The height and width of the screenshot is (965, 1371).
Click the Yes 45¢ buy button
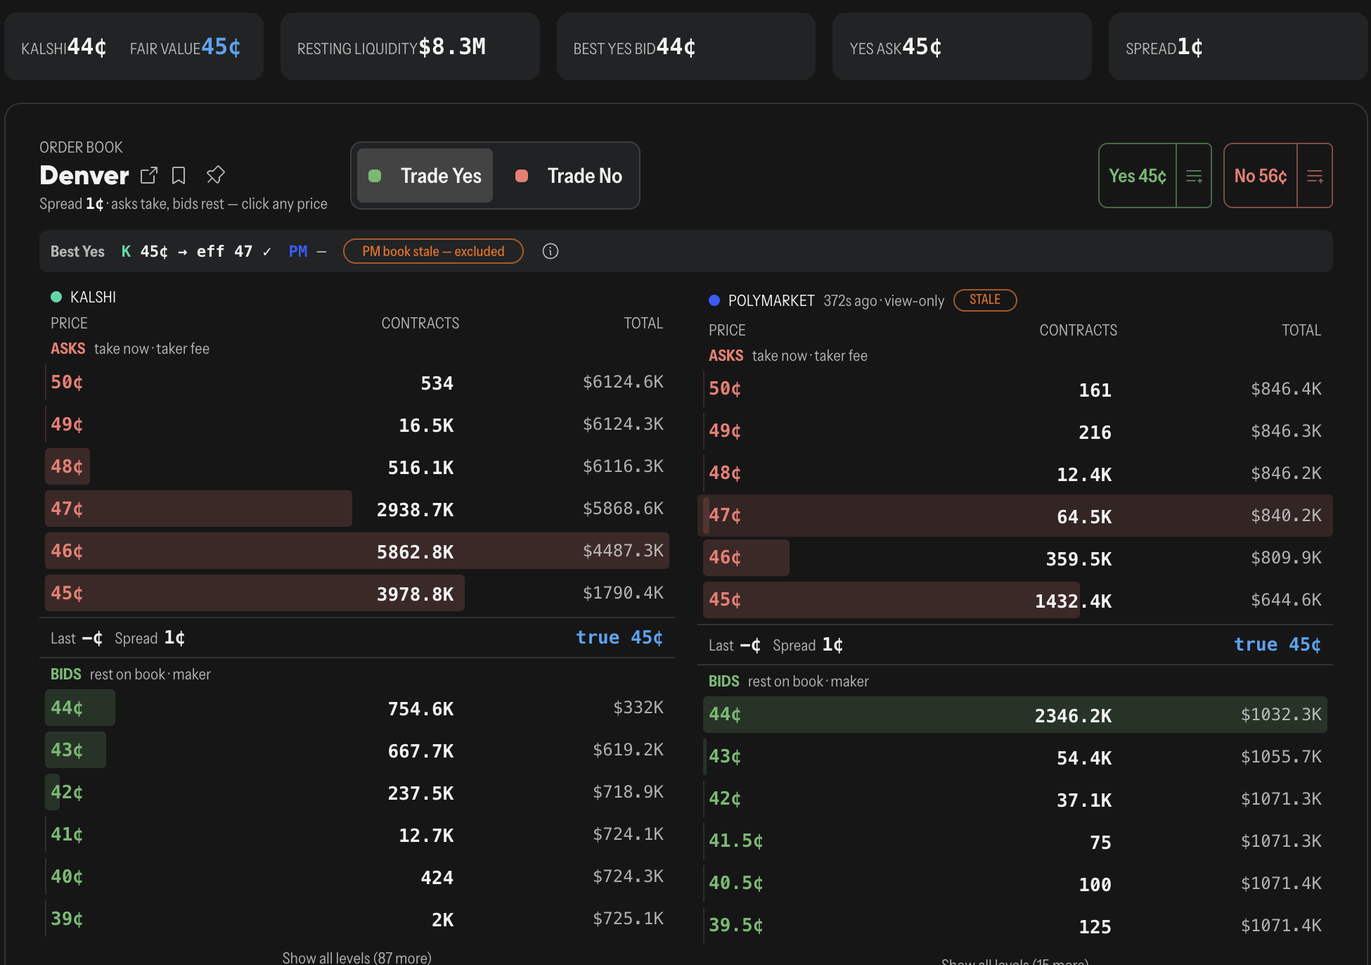(1138, 176)
